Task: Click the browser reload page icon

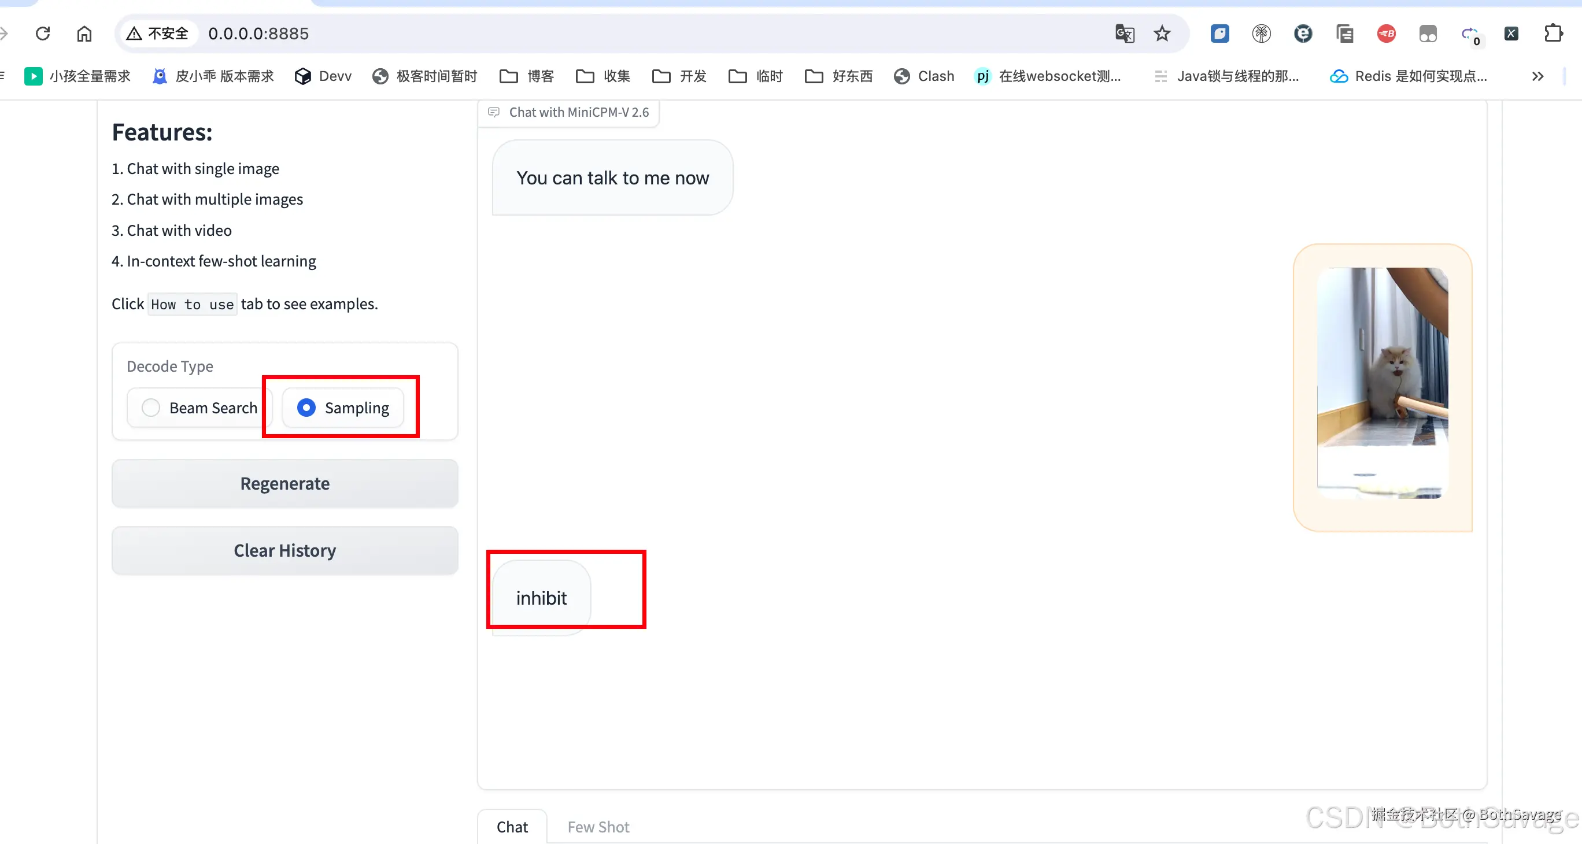Action: pos(43,33)
